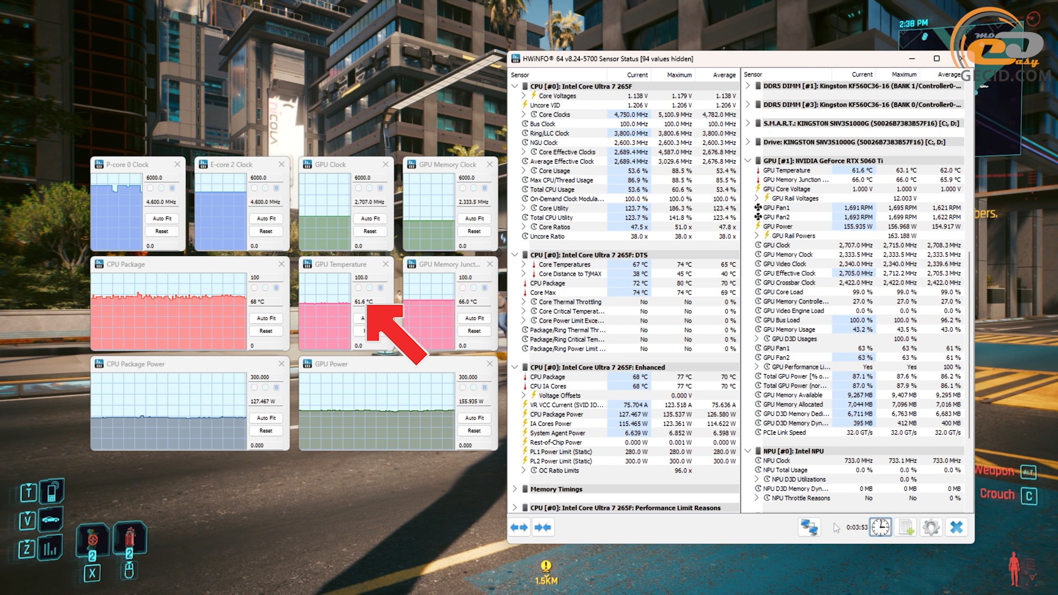Click the E-core 2 Clock window icon
Image resolution: width=1058 pixels, height=595 pixels.
(x=203, y=164)
